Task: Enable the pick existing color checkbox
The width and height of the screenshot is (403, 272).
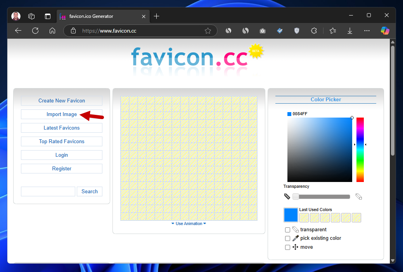Action: coord(287,239)
